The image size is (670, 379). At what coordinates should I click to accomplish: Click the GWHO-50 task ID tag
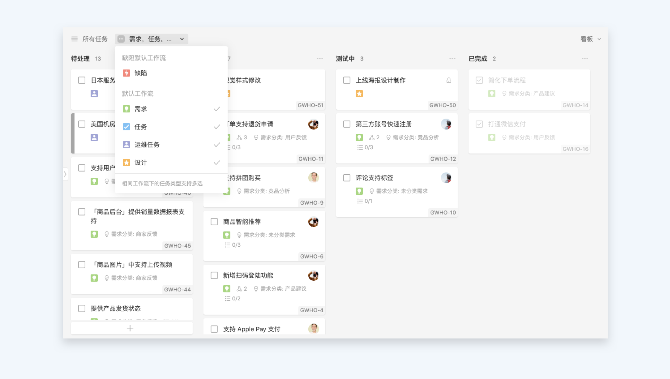[443, 105]
